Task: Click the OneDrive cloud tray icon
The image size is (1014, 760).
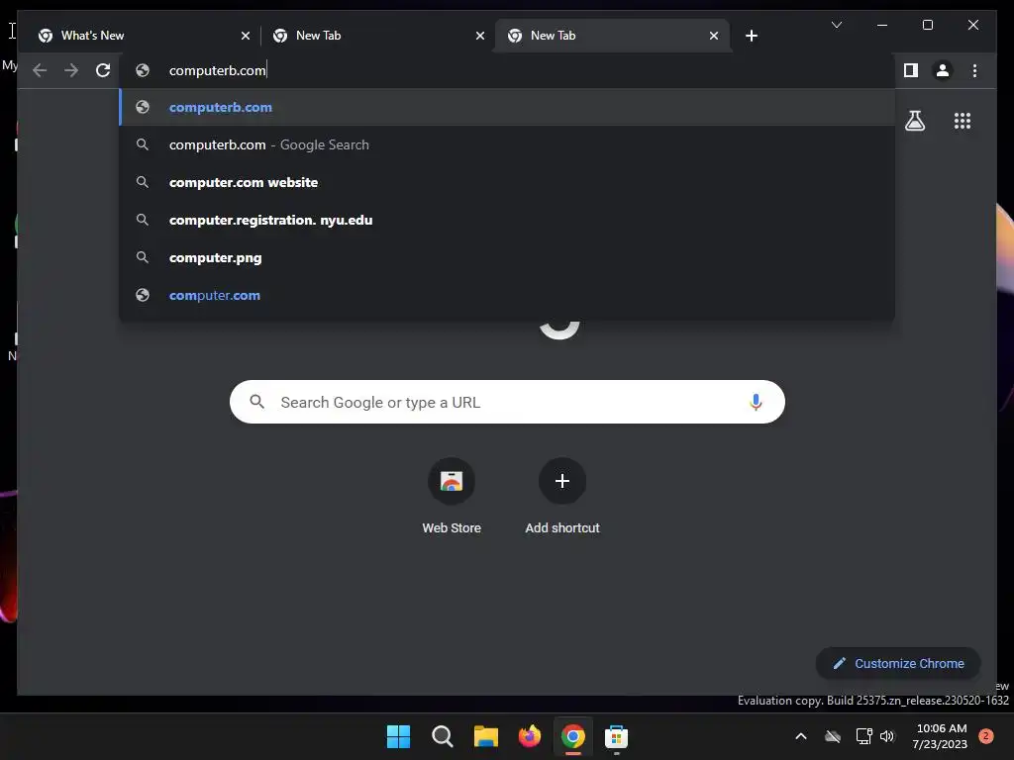Action: coord(833,736)
